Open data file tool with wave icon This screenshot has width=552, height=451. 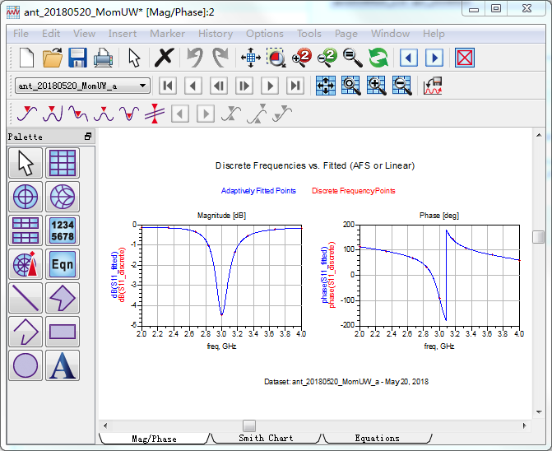tap(433, 86)
